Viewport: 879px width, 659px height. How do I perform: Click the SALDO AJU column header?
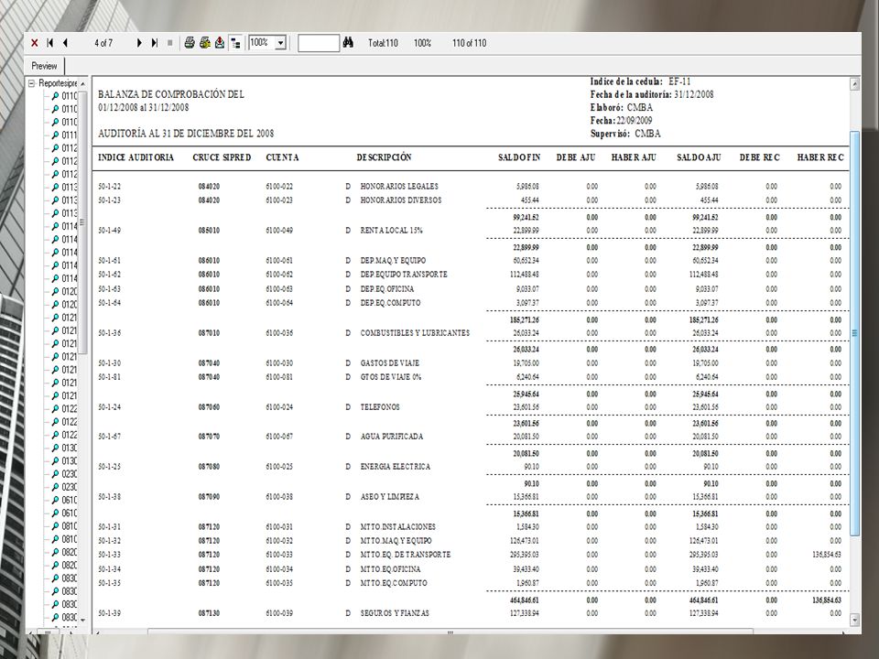point(699,157)
